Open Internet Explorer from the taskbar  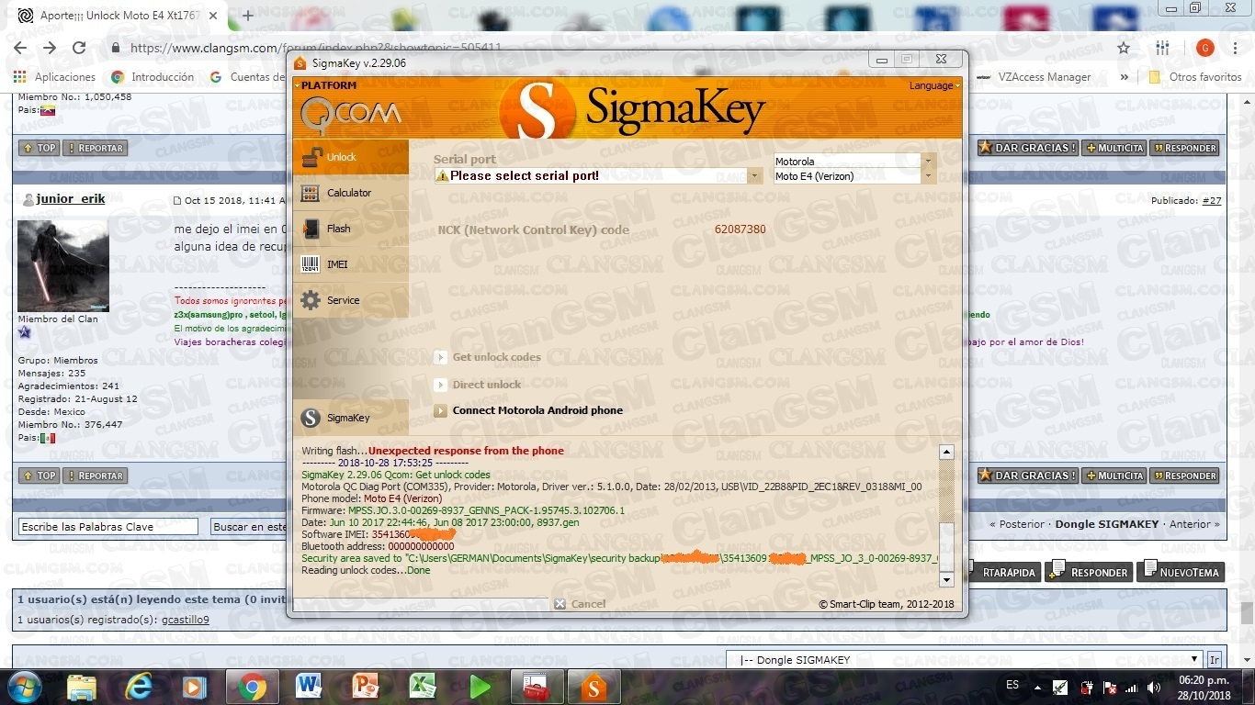tap(139, 687)
